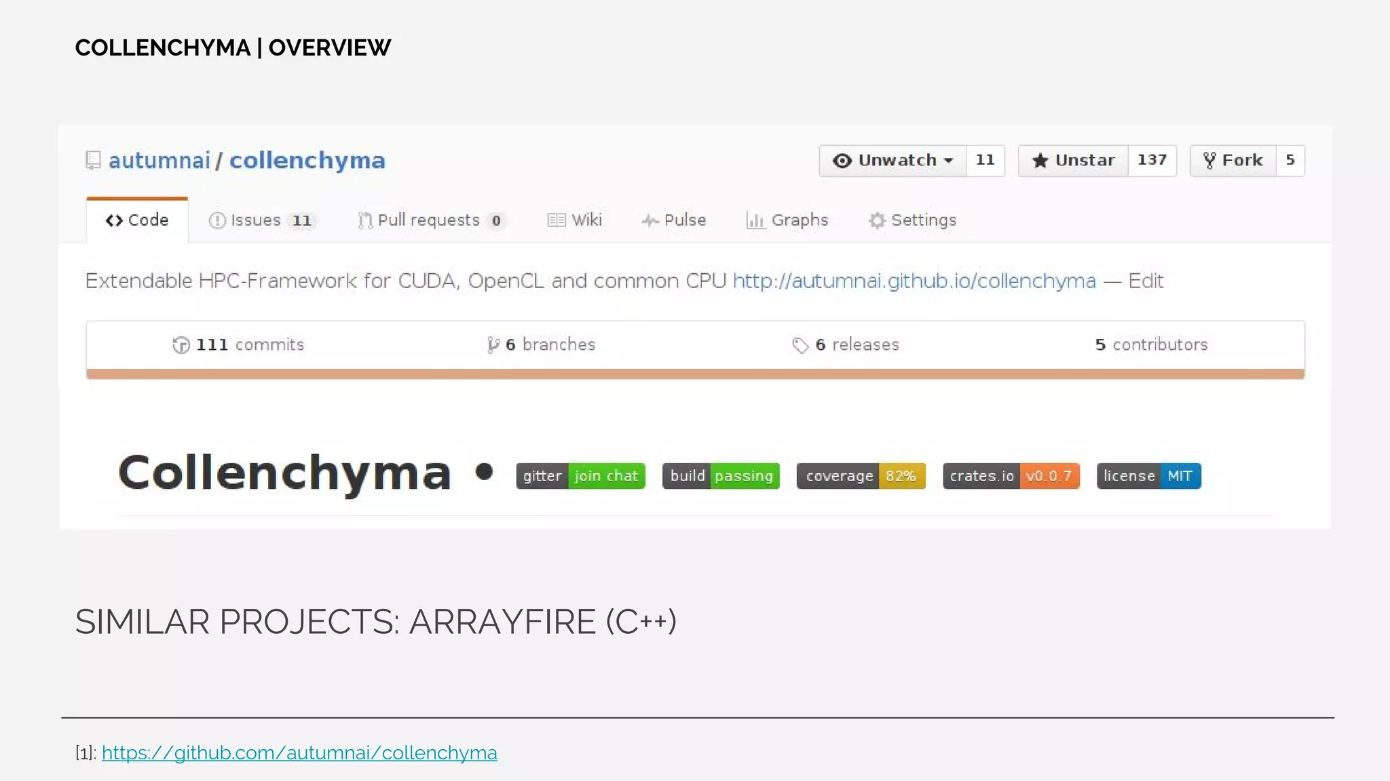
Task: Click the Wiki book icon
Action: point(557,220)
